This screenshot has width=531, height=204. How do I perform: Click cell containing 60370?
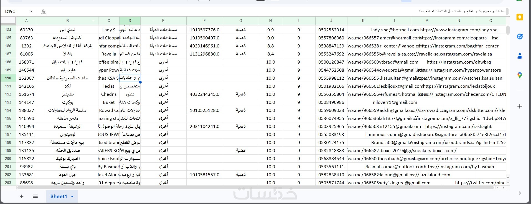tap(26, 30)
